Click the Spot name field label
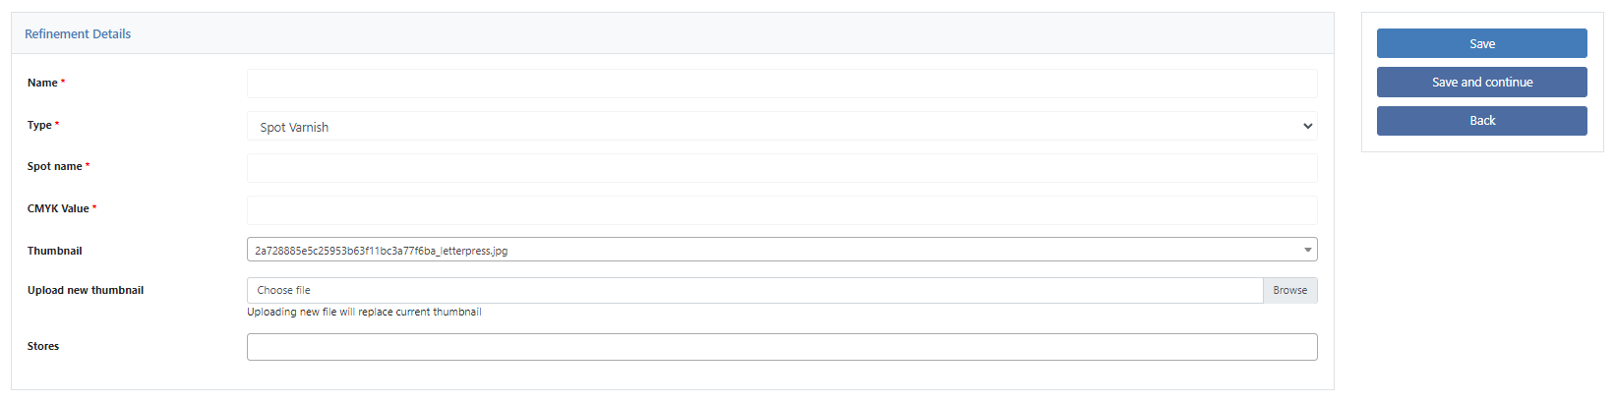Screen dimensions: 1615x402 [54, 166]
